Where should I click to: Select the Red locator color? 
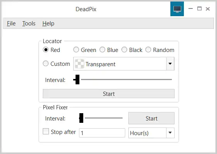click(x=45, y=50)
